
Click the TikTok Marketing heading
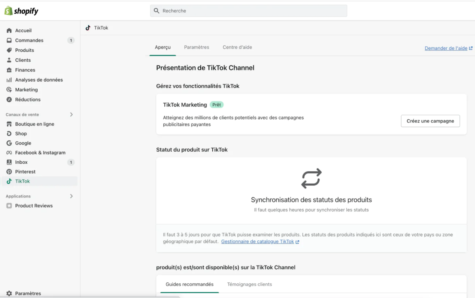pyautogui.click(x=185, y=105)
